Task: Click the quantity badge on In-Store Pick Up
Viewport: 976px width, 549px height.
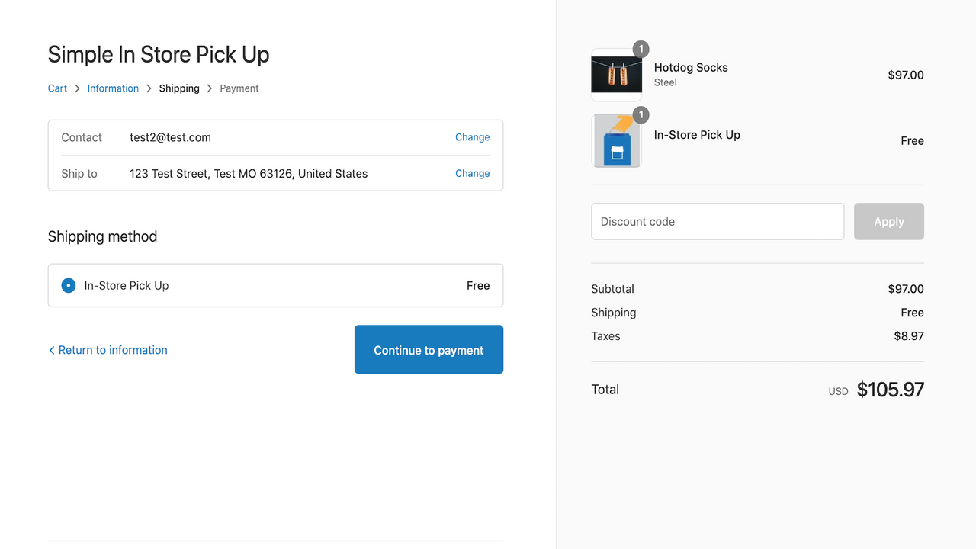Action: pyautogui.click(x=640, y=115)
